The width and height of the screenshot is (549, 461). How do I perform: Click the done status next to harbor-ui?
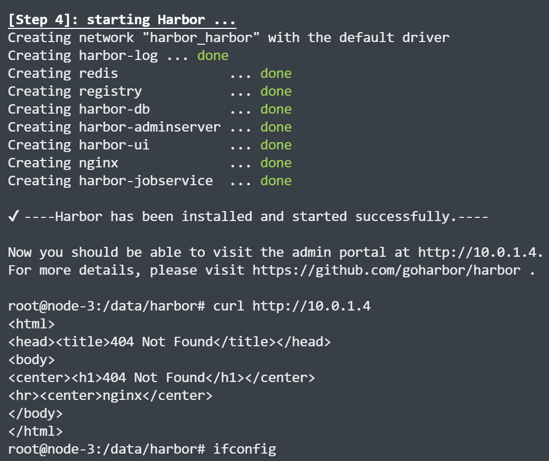click(276, 145)
